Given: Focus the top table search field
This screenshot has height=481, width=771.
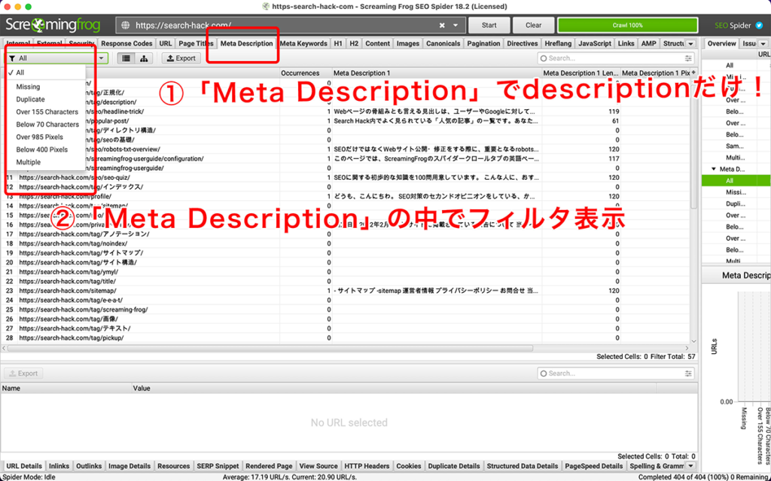Looking at the screenshot, I should point(616,58).
